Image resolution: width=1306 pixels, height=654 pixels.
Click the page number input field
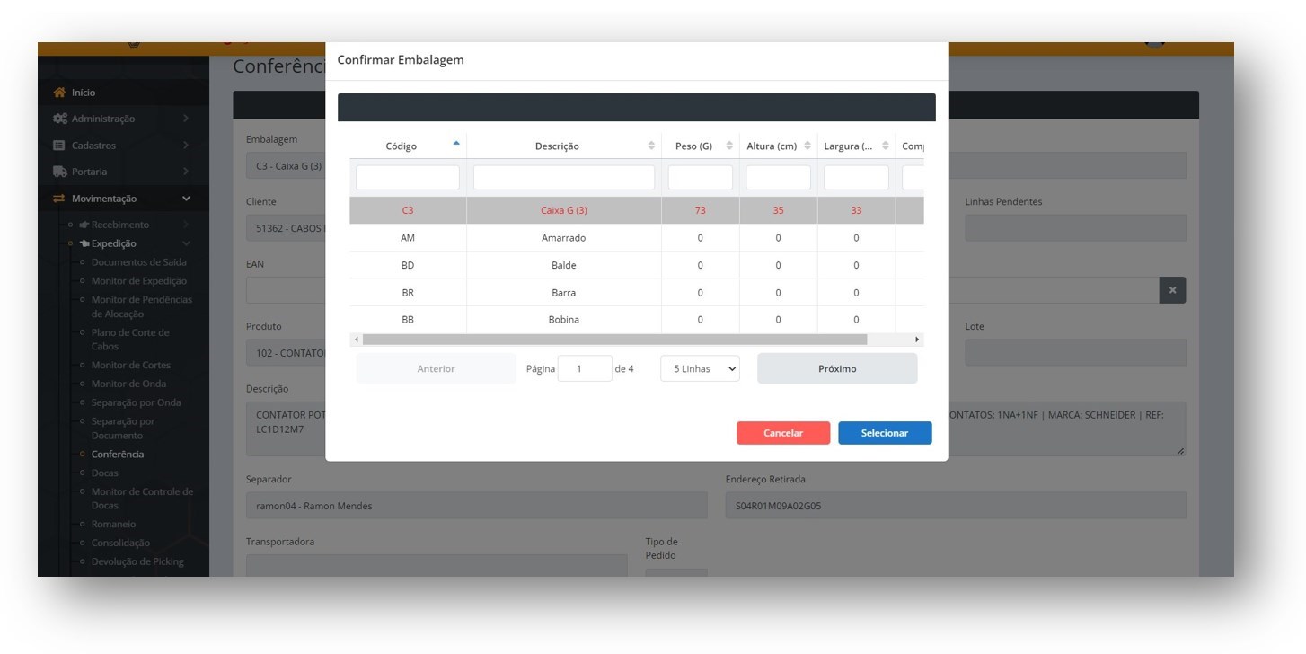[584, 369]
